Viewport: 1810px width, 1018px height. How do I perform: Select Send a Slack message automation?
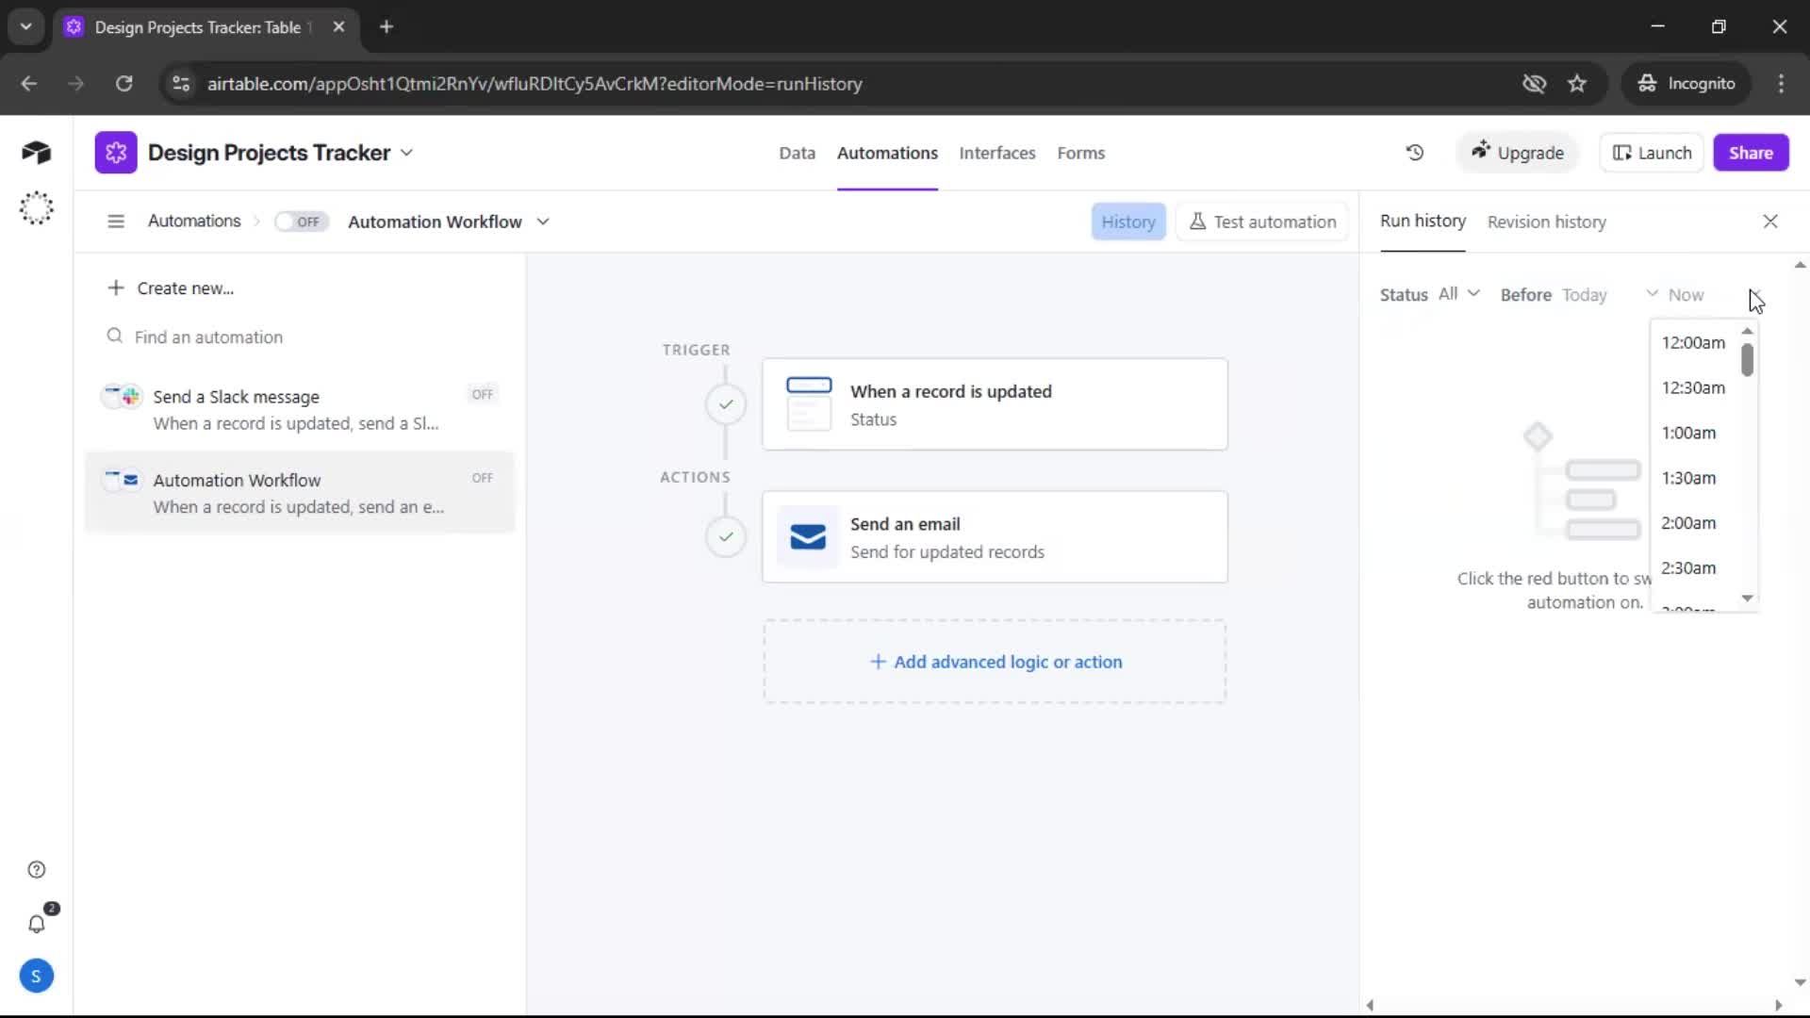click(x=300, y=409)
